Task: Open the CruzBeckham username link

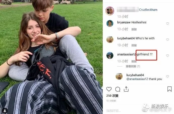Action: pyautogui.click(x=148, y=10)
